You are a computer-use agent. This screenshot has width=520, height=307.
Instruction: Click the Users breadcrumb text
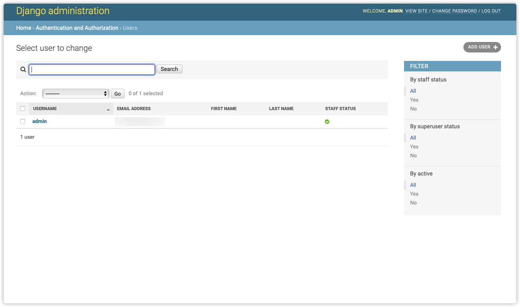point(130,28)
